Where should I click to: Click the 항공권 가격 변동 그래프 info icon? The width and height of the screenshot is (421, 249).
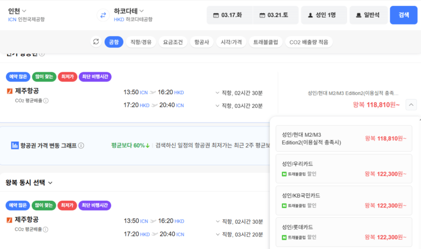[x=81, y=146]
